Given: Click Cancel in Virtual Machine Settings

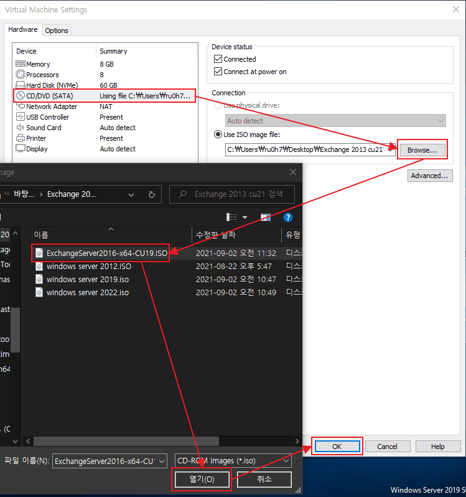Looking at the screenshot, I should pos(388,447).
